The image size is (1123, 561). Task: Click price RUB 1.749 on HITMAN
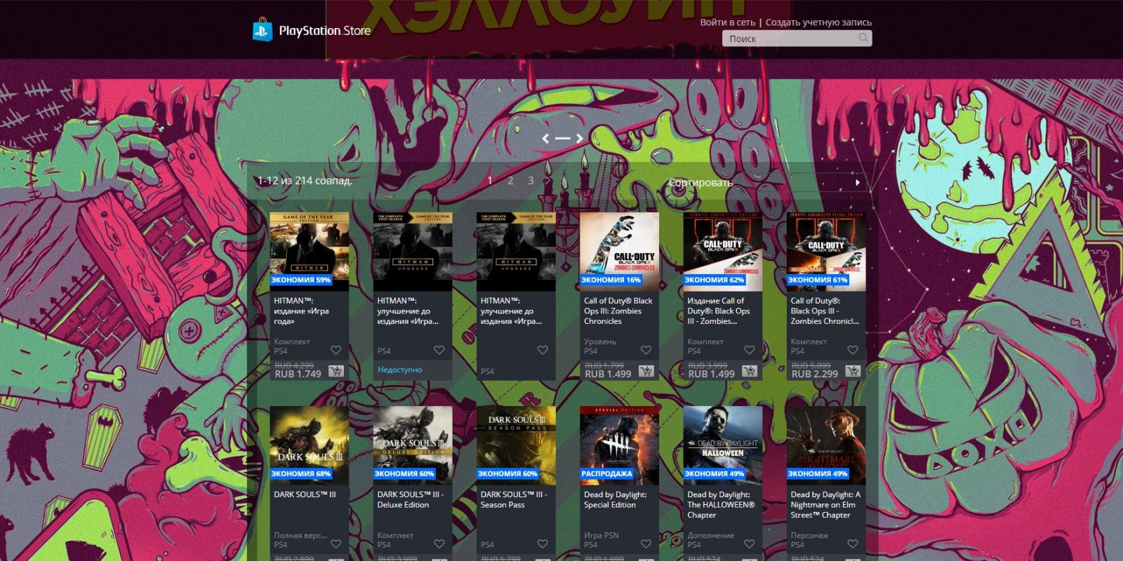point(298,374)
